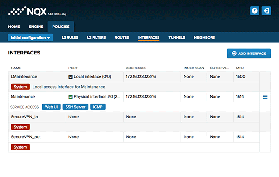Open the help question mark icon

(x=254, y=11)
